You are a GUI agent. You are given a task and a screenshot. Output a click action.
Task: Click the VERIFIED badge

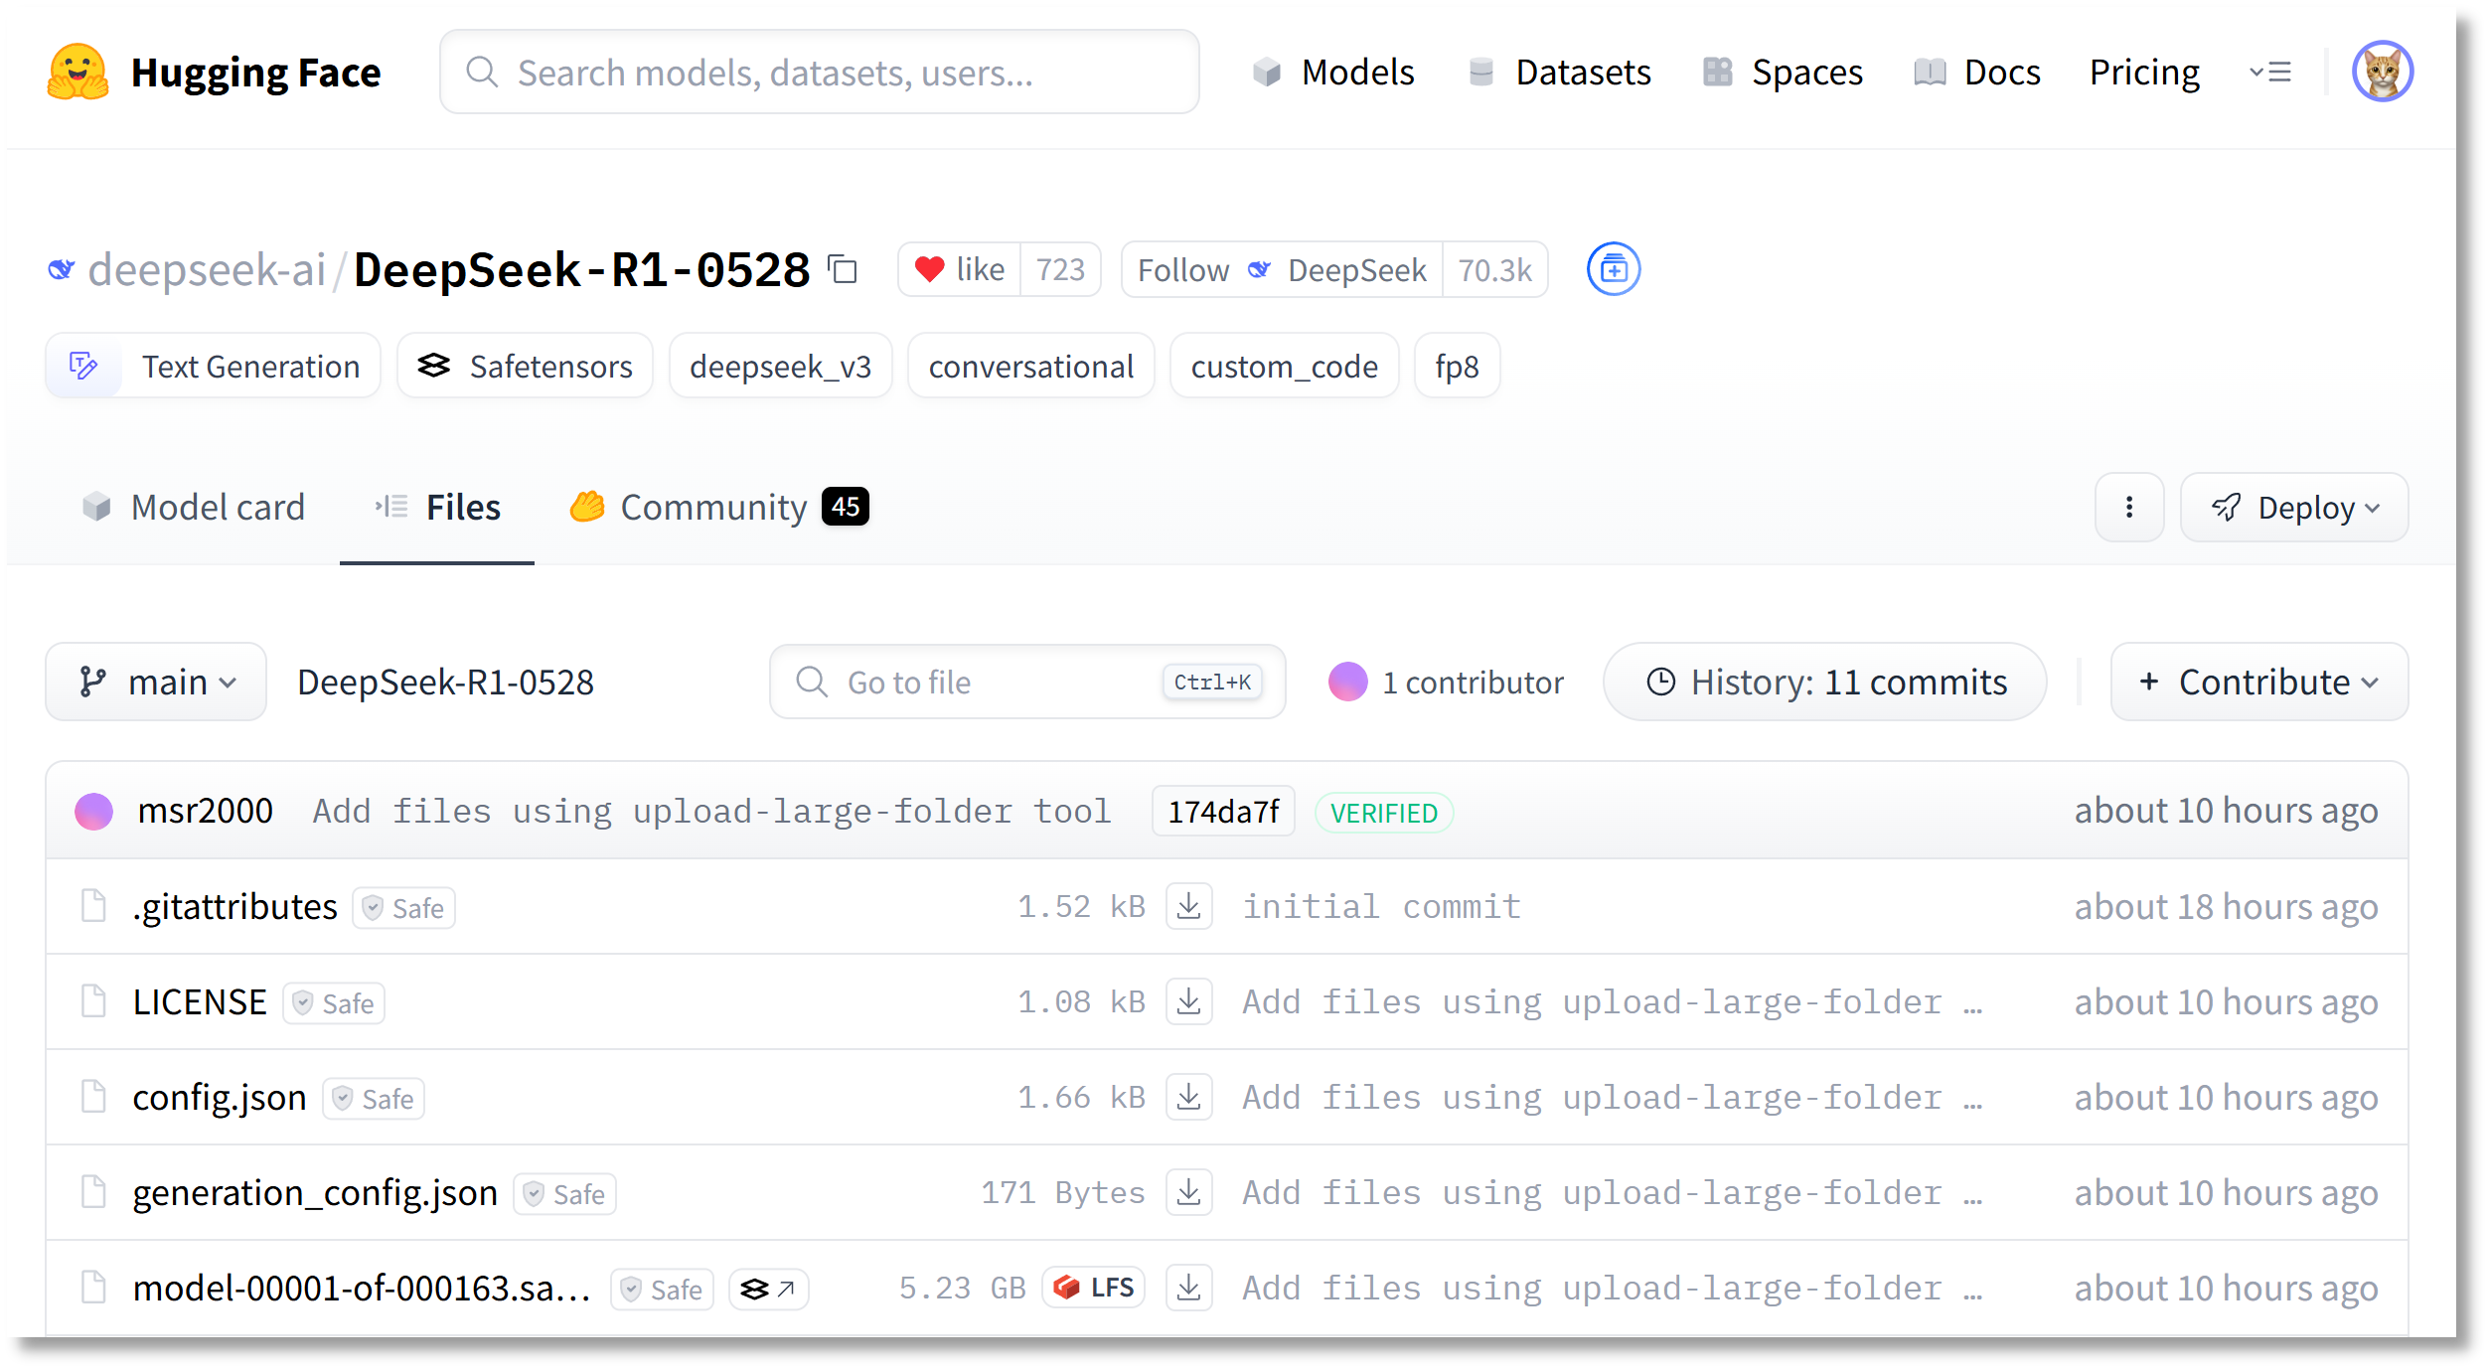point(1383,813)
